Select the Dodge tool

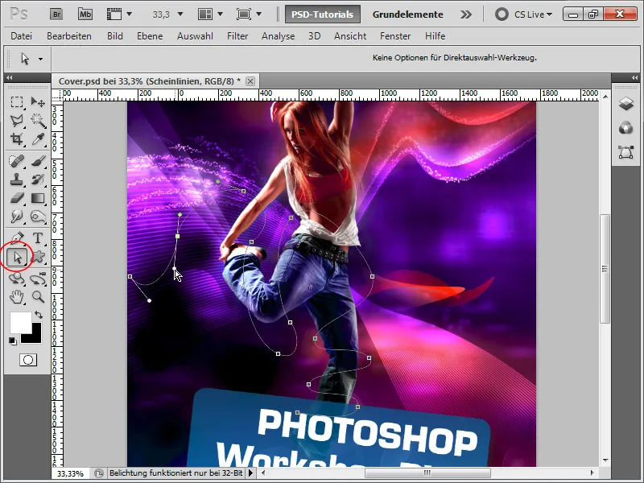tap(17, 217)
